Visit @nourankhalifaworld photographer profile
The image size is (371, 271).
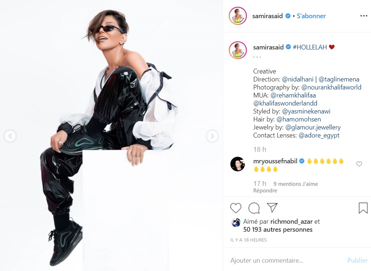[331, 87]
